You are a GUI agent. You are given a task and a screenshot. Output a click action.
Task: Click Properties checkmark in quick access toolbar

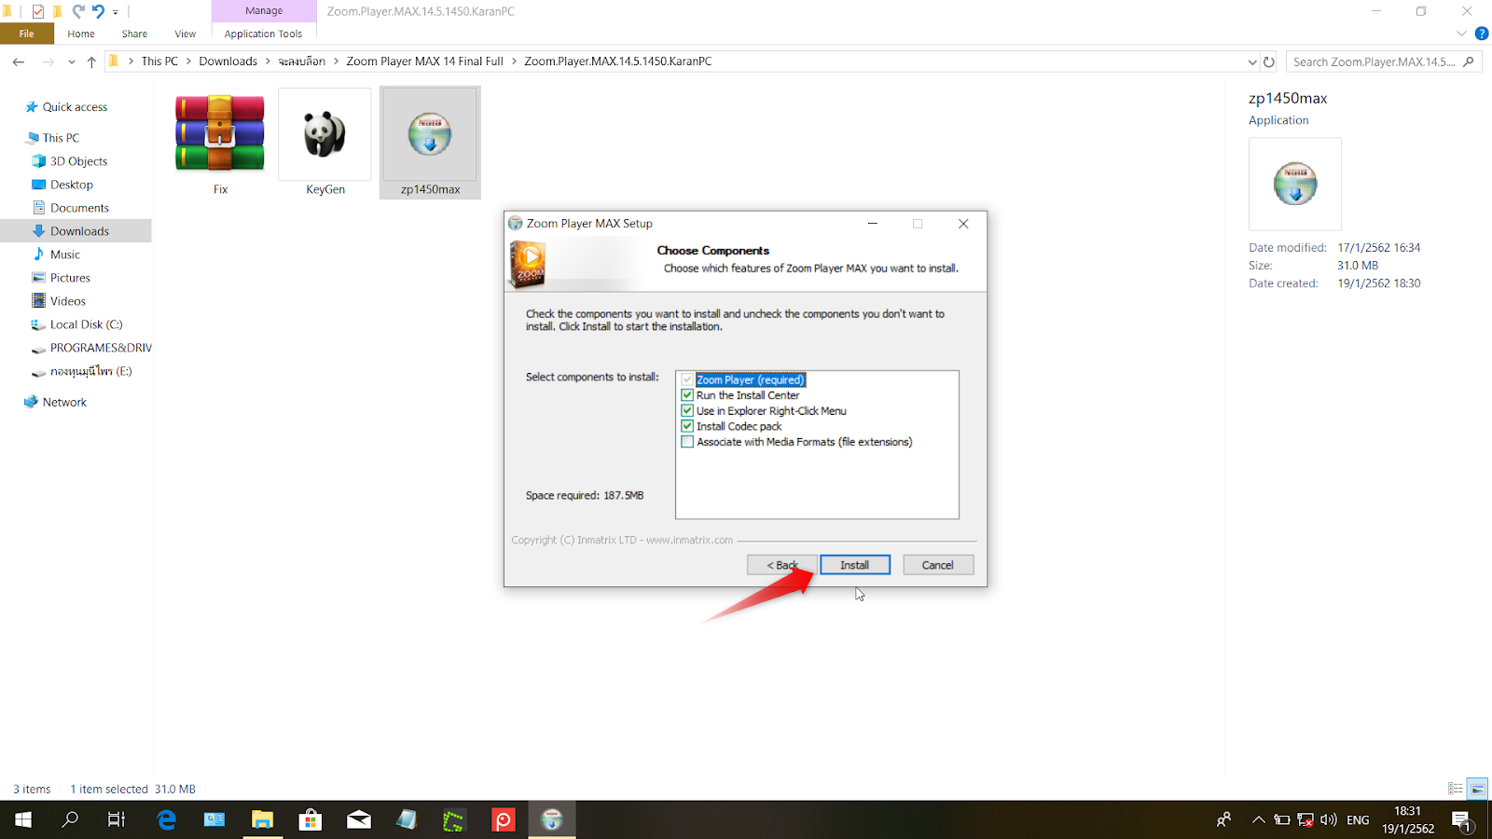[x=37, y=11]
